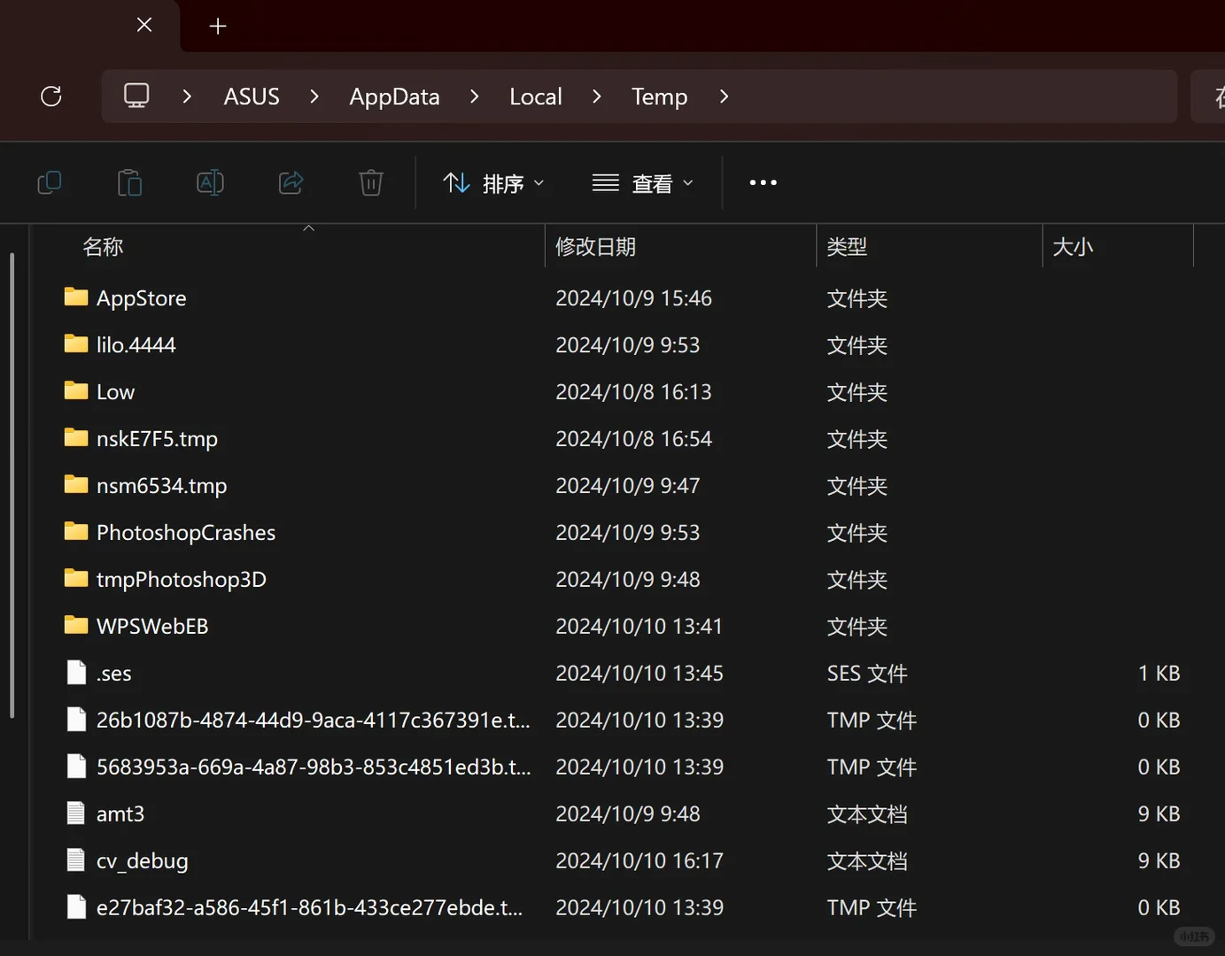Select the folder name Low

116,392
